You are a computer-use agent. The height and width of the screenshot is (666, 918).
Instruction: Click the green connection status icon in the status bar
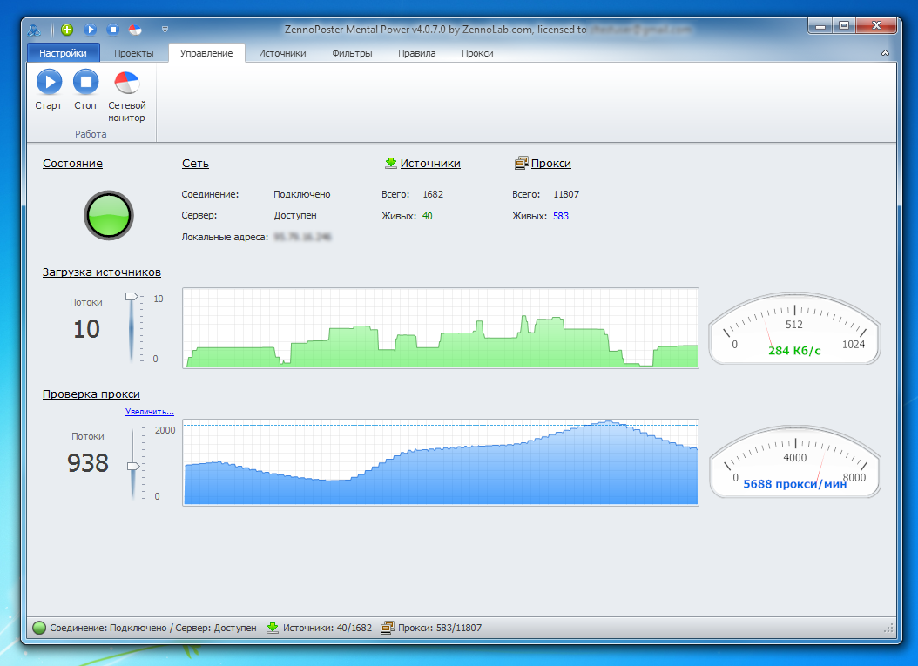tap(39, 628)
